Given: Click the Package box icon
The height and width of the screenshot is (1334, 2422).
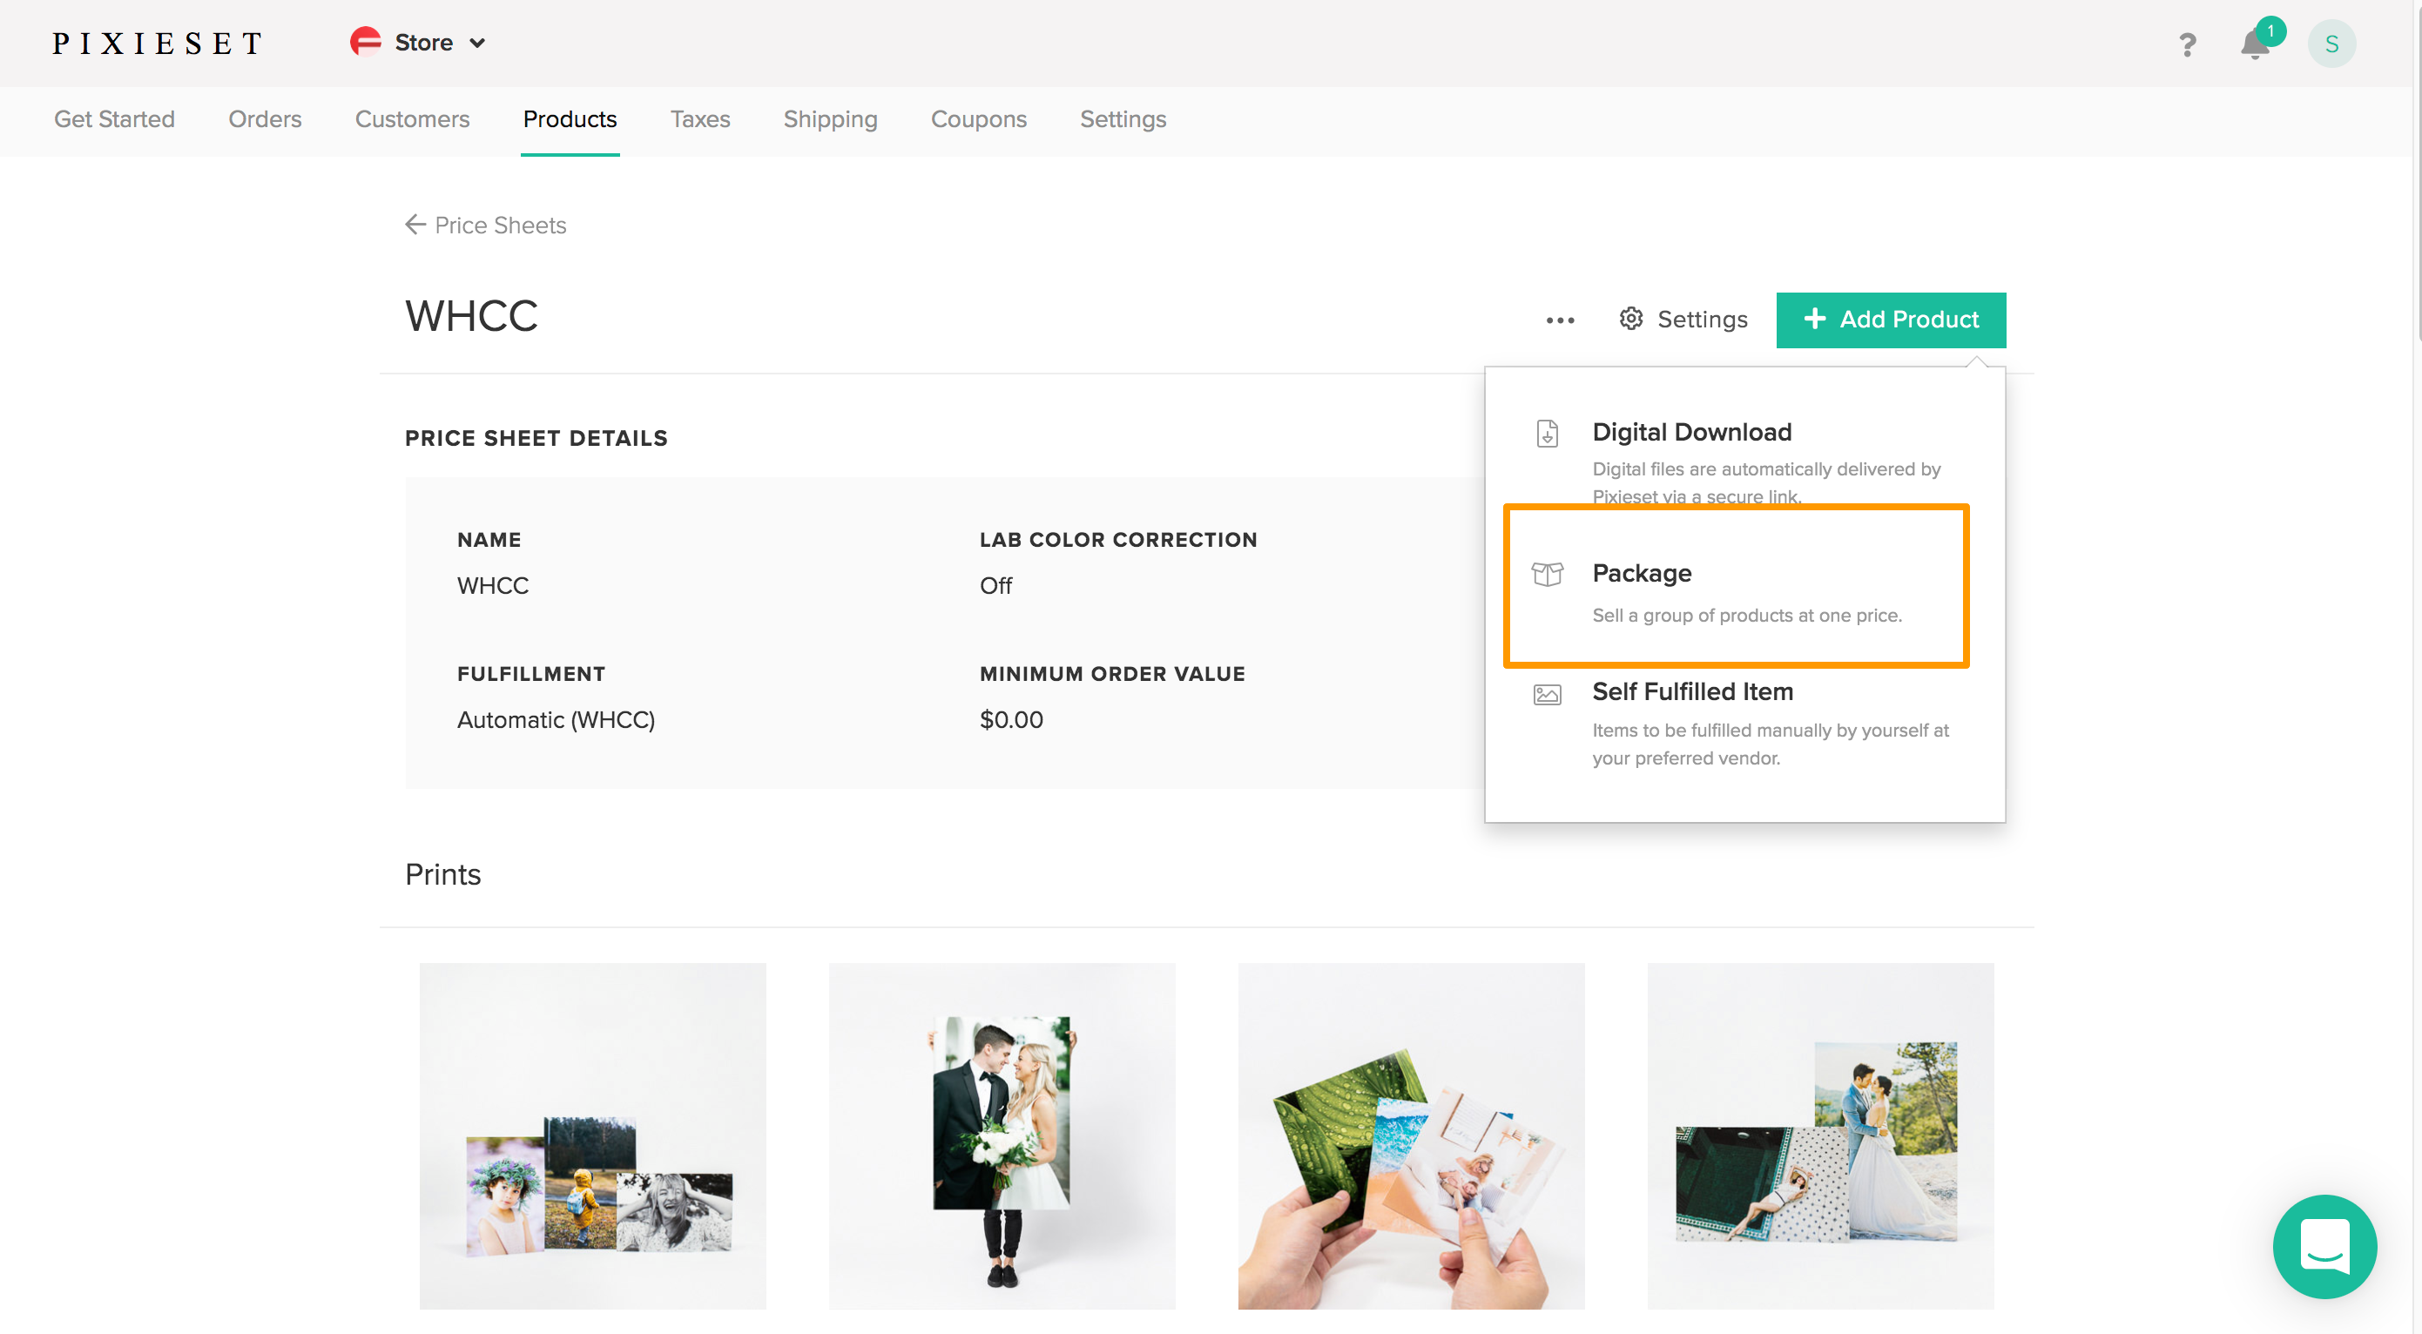Looking at the screenshot, I should pos(1547,575).
